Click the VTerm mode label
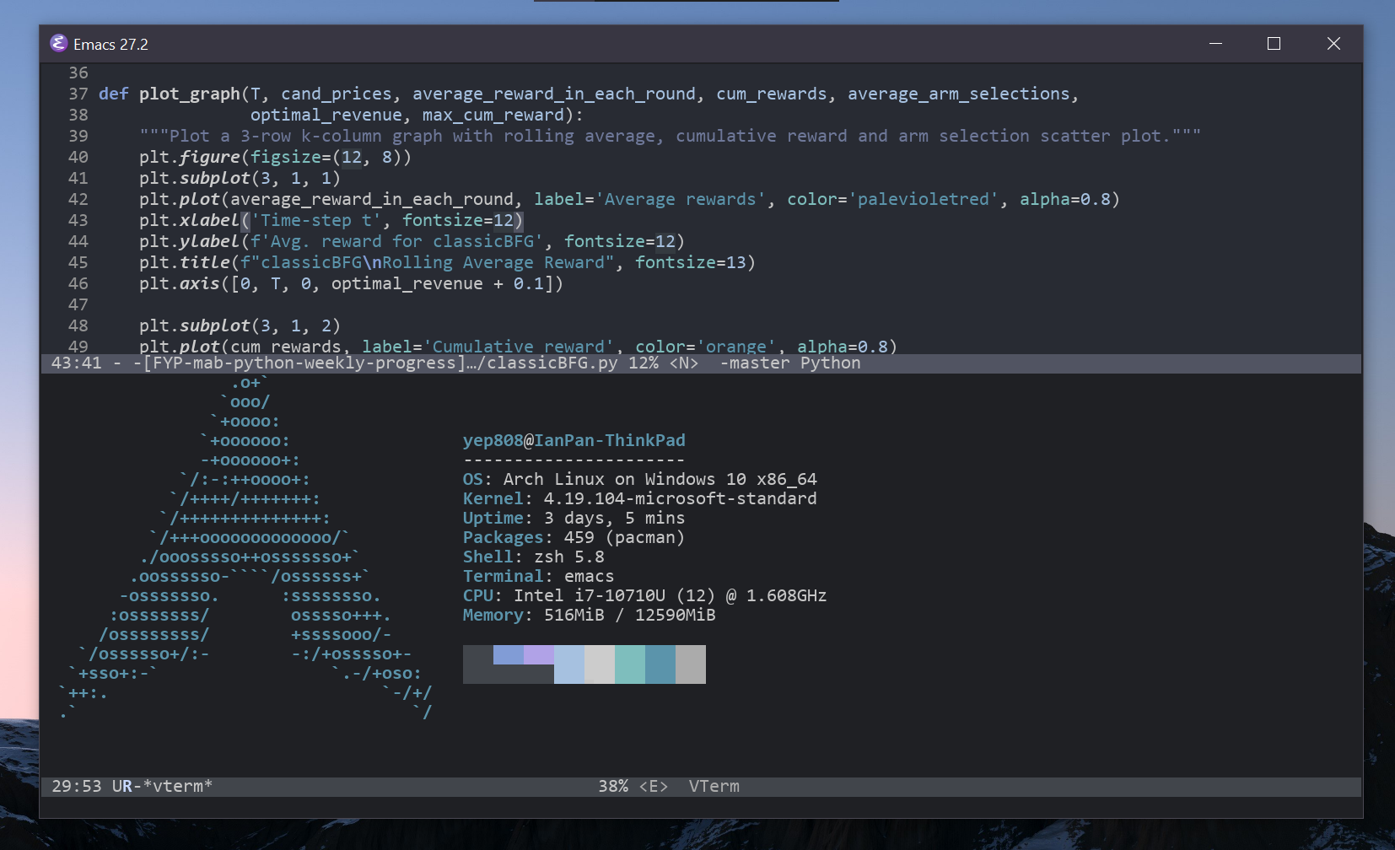1395x850 pixels. 714,786
